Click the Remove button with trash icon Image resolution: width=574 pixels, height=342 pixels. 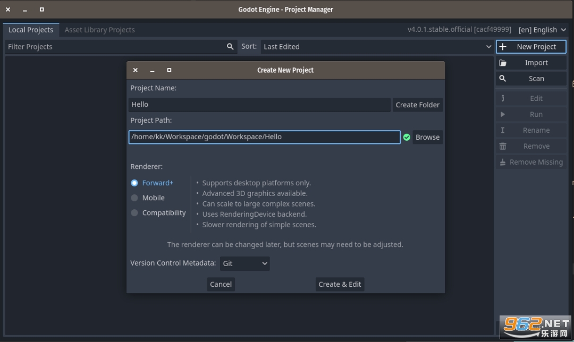tap(531, 147)
